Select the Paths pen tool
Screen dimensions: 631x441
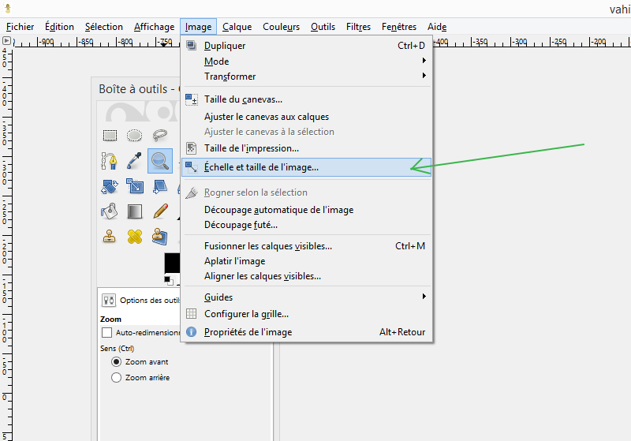point(110,161)
